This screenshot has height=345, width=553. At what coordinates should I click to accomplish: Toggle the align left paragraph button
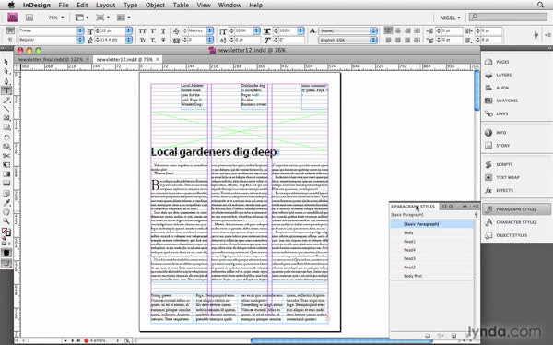click(388, 30)
